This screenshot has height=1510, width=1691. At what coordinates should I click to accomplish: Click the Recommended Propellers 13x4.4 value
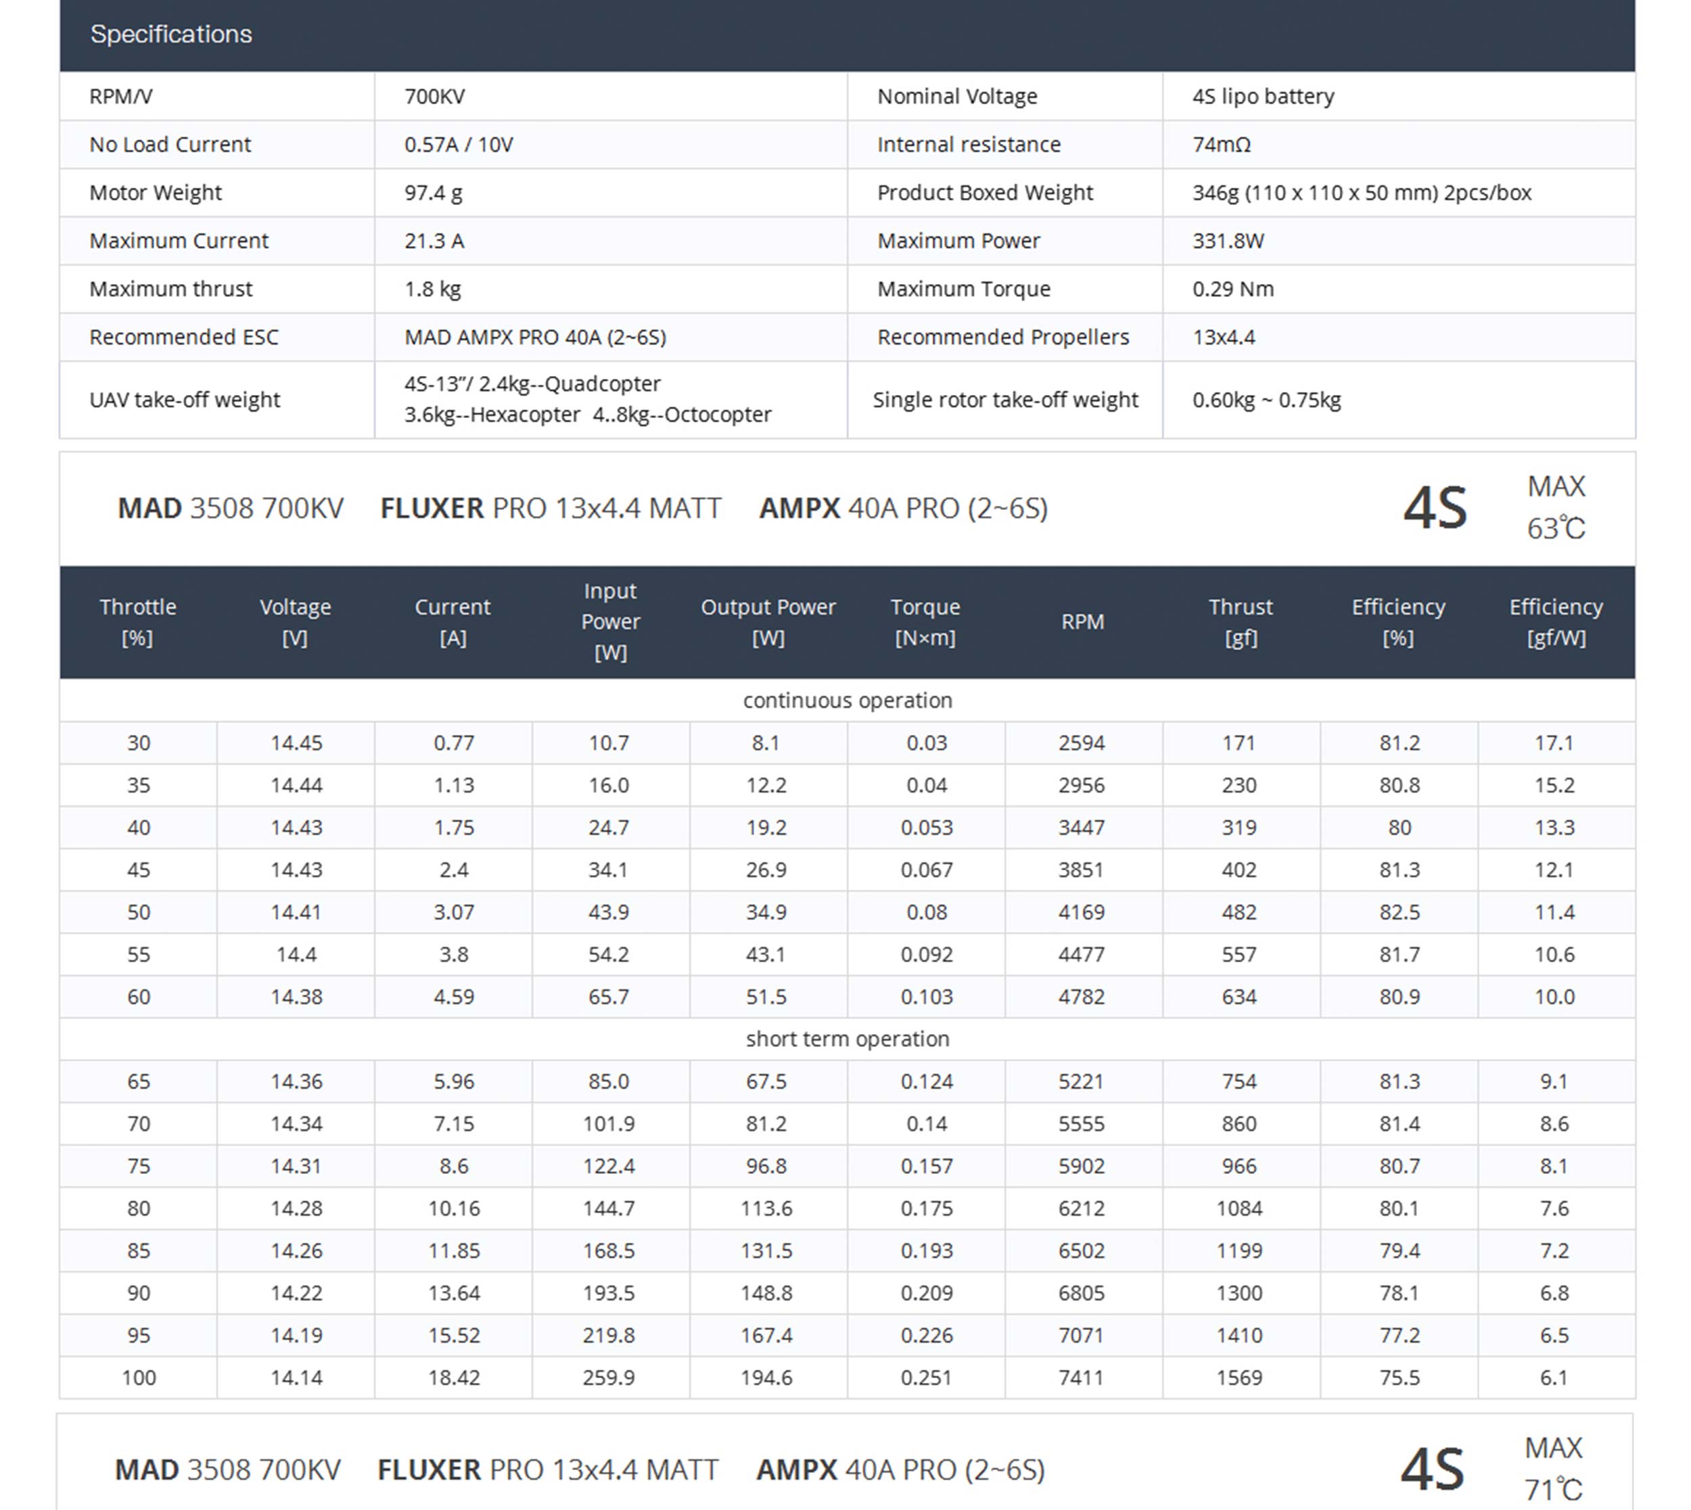1224,337
